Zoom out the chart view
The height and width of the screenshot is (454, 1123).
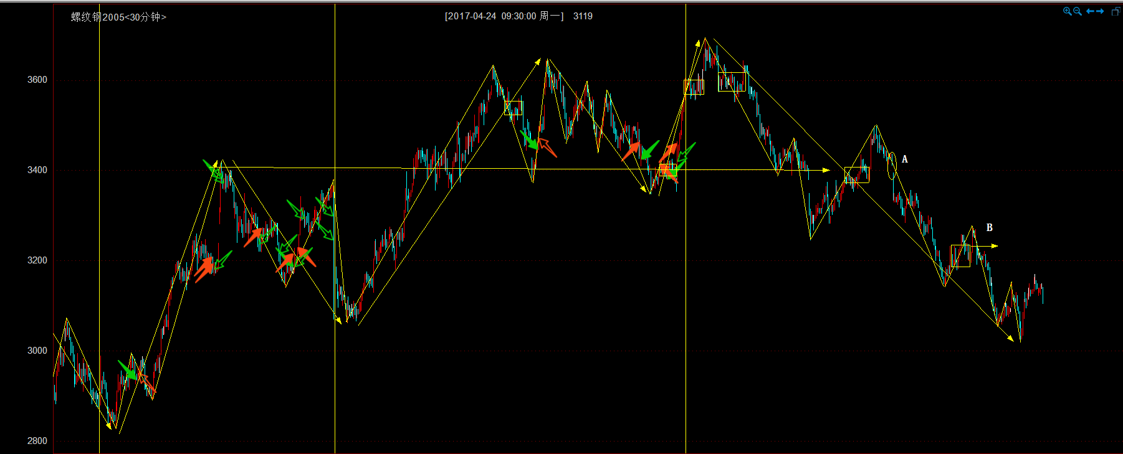pyautogui.click(x=1078, y=11)
